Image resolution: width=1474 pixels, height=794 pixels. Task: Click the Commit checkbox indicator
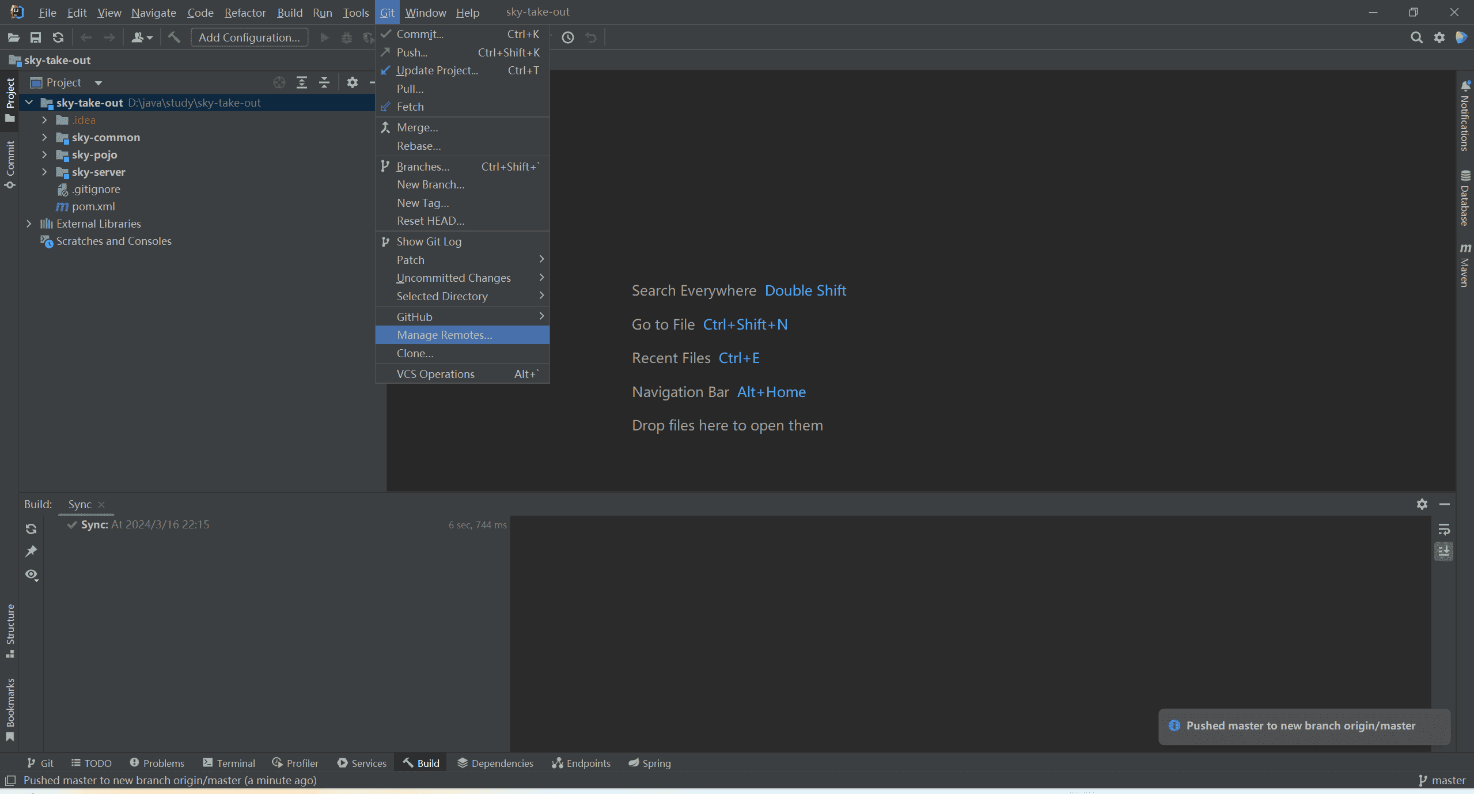click(385, 33)
